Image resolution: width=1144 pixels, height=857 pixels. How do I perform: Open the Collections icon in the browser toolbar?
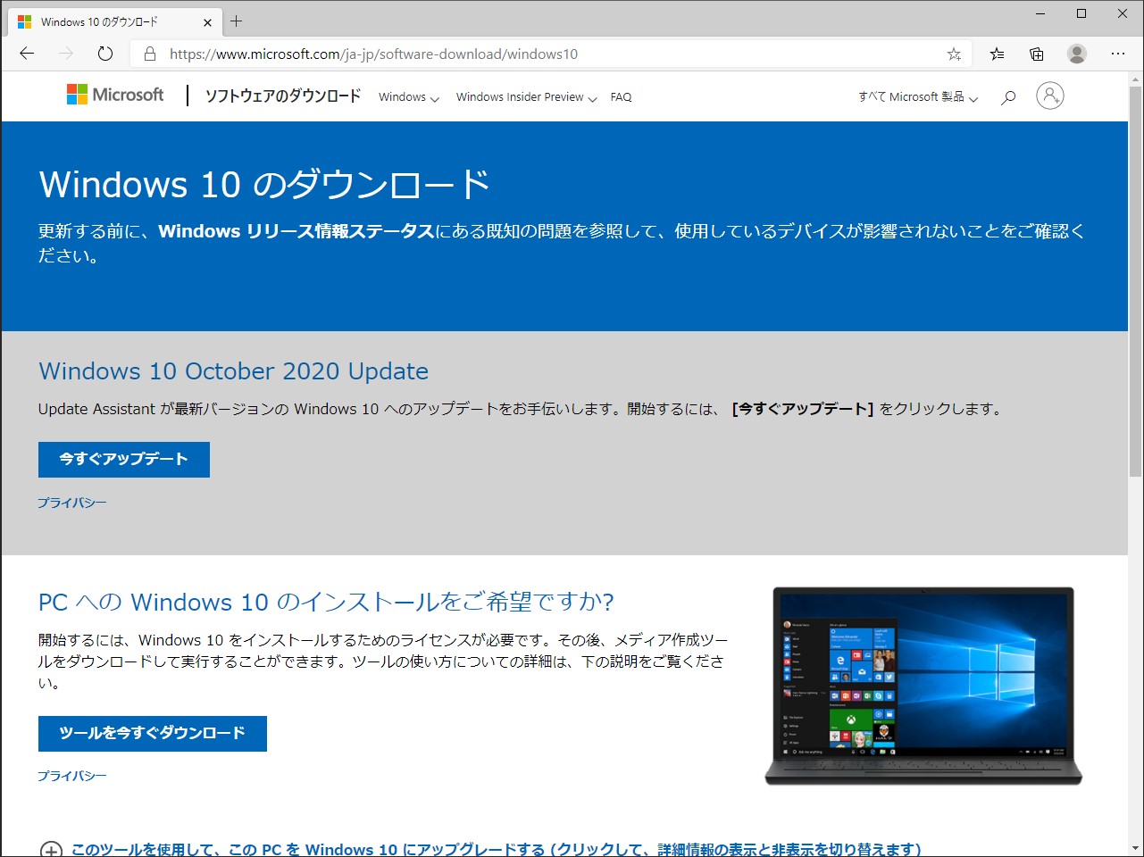pyautogui.click(x=1036, y=54)
